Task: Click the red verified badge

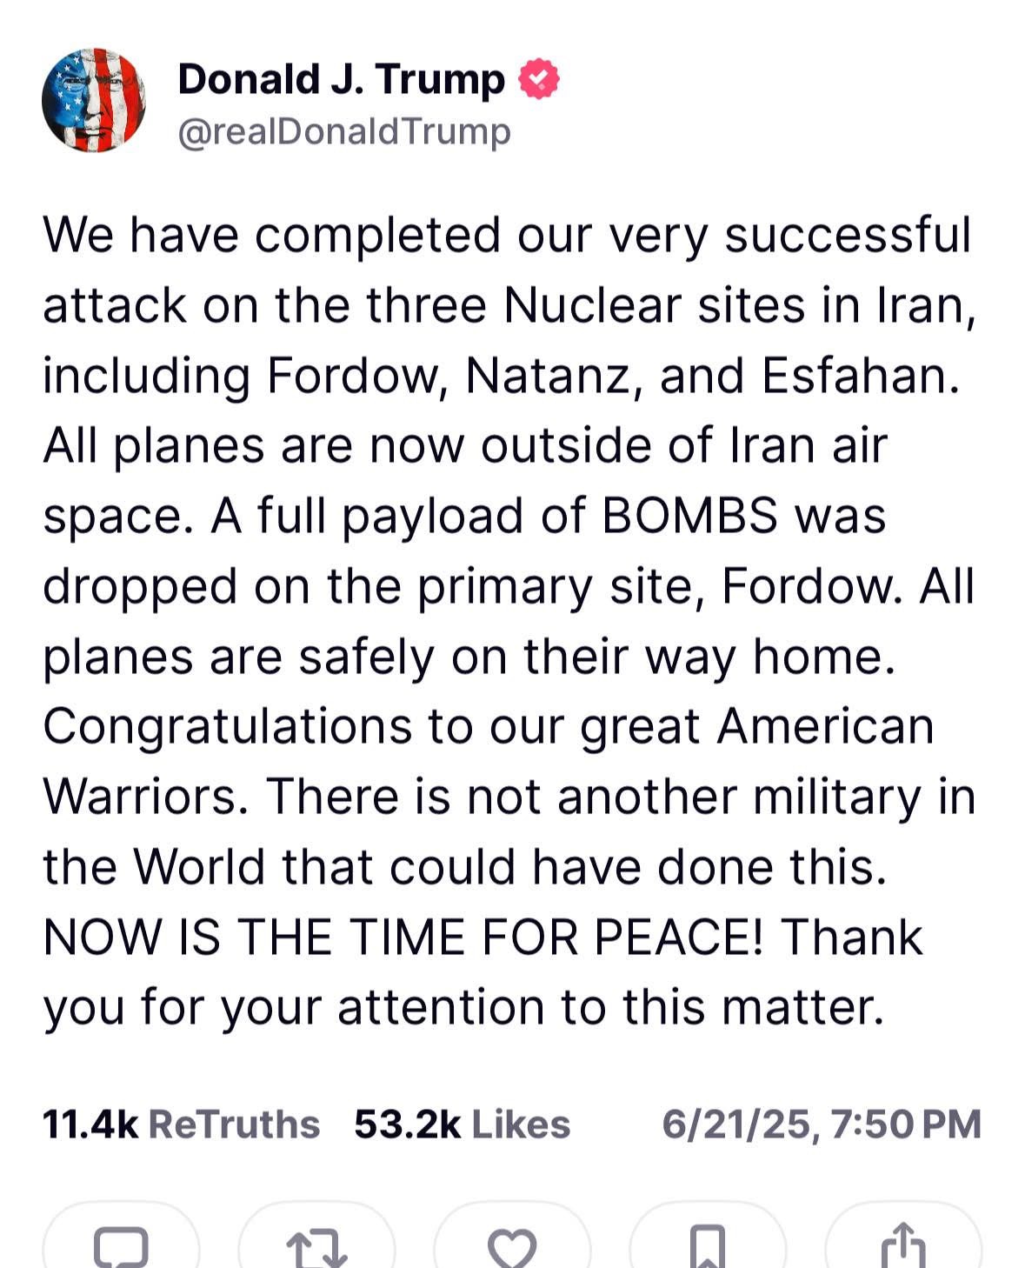Action: (539, 80)
